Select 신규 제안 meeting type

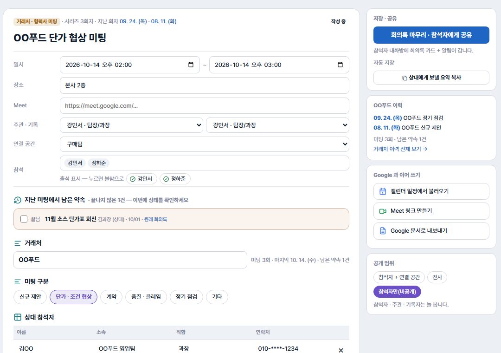[x=30, y=297]
